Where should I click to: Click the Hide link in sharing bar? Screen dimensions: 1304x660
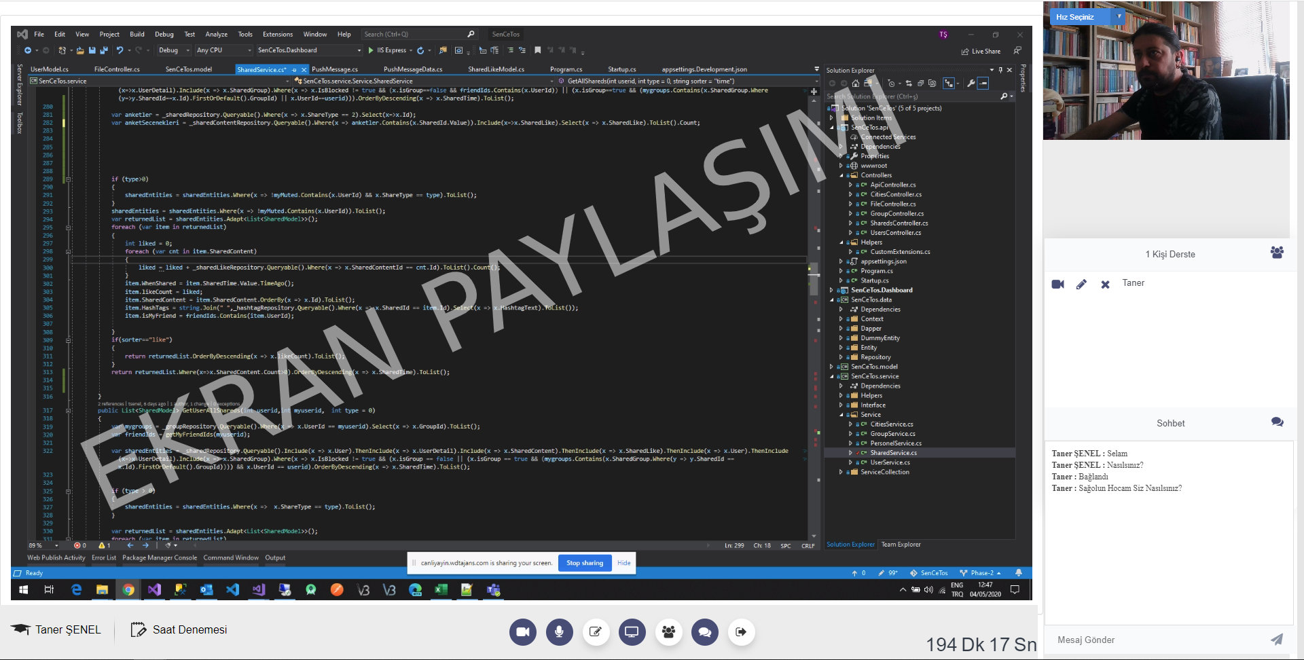click(x=624, y=563)
